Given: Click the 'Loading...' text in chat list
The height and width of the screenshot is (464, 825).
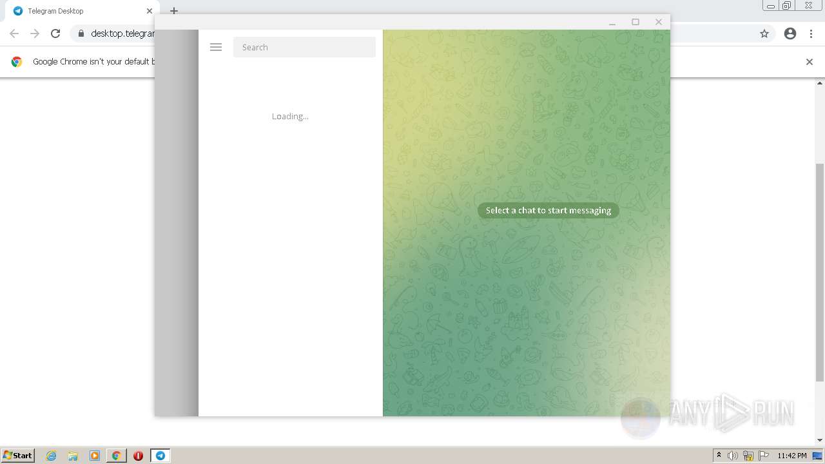Looking at the screenshot, I should 290,116.
